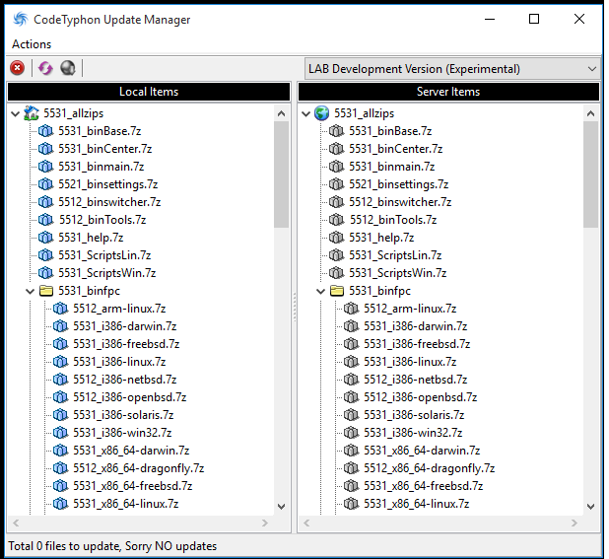
Task: Click the package icon of local 5531_binmain.7z
Action: coord(46,167)
